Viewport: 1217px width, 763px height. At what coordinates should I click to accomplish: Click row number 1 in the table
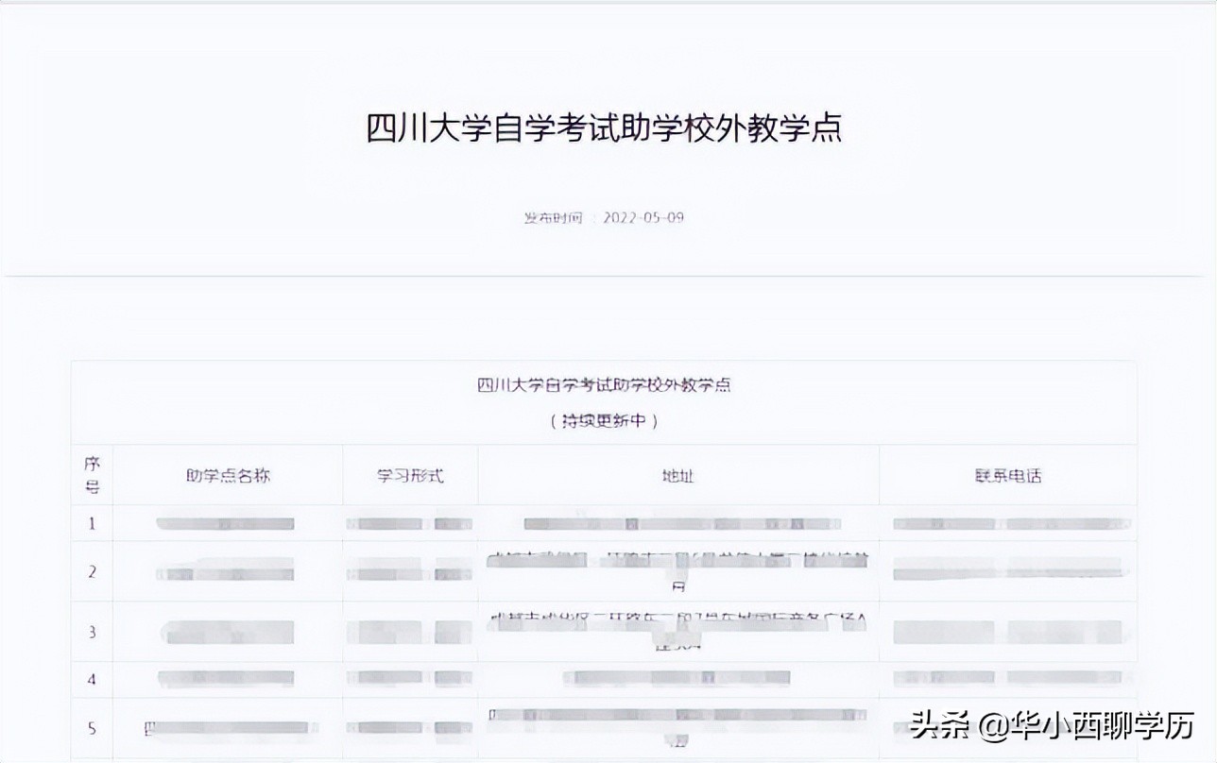(92, 521)
